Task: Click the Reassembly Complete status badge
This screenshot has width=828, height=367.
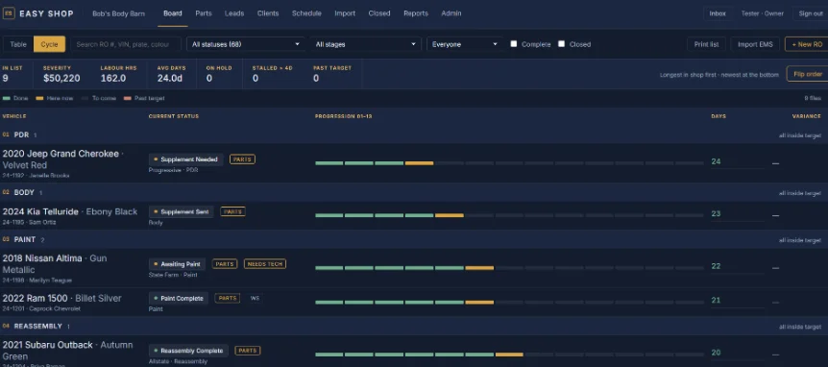Action: coord(188,351)
